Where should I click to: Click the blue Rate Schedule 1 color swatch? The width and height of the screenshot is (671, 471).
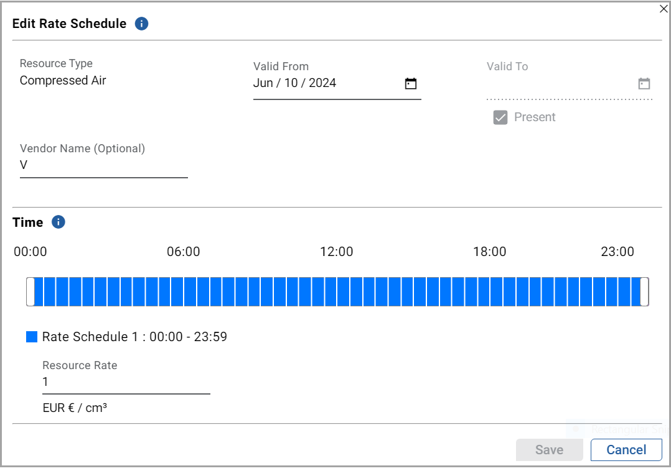pyautogui.click(x=32, y=337)
